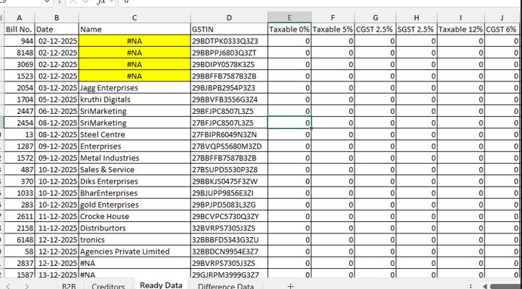The image size is (522, 289).
Task: Open the Creditors sheet tab
Action: coord(108,285)
